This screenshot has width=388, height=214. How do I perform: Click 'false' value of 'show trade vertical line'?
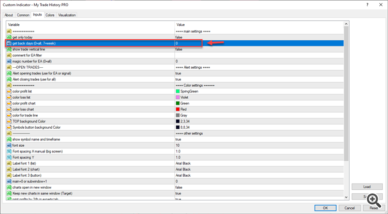178,50
